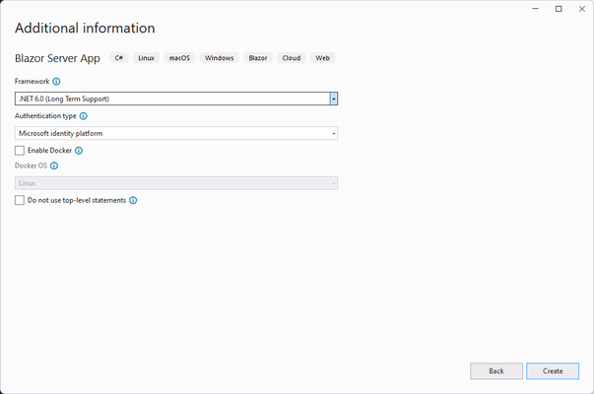Click the disabled Docker OS Linux dropdown
This screenshot has width=594, height=394.
tap(176, 183)
